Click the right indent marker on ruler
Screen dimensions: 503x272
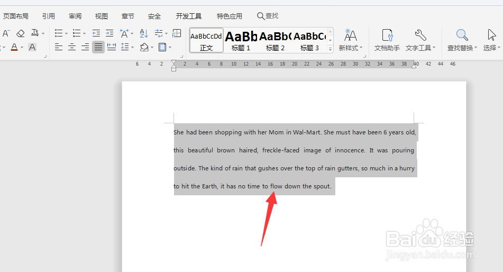414,66
